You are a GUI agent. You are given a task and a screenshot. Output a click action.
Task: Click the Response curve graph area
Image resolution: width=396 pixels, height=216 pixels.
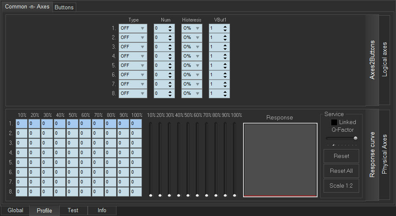280,160
